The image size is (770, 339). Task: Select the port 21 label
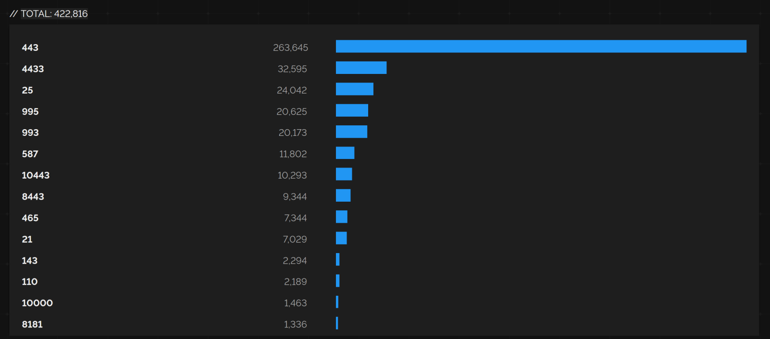[27, 239]
